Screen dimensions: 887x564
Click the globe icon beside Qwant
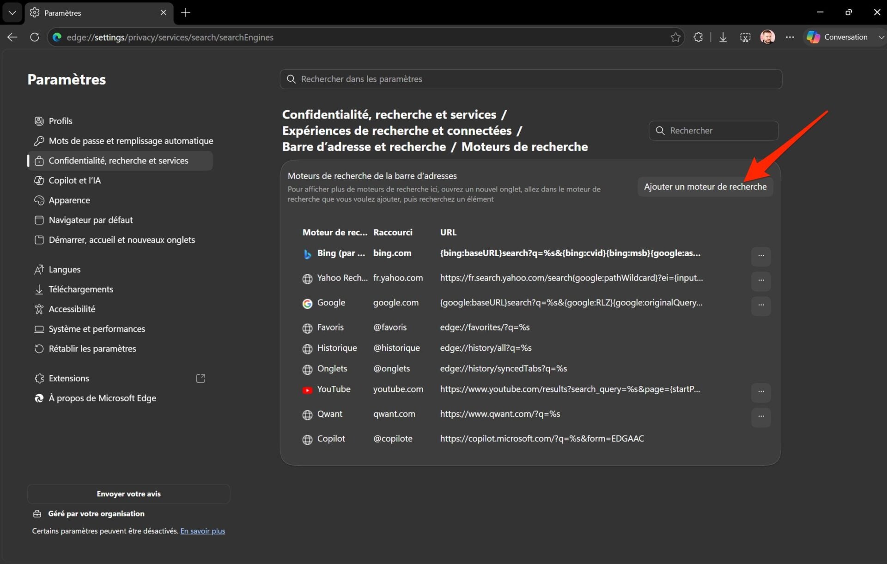click(307, 415)
